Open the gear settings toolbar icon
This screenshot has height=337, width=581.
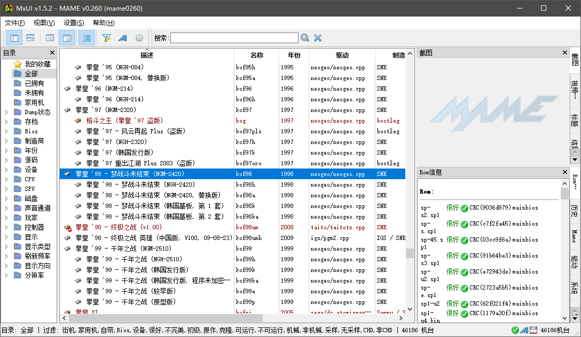pos(139,38)
